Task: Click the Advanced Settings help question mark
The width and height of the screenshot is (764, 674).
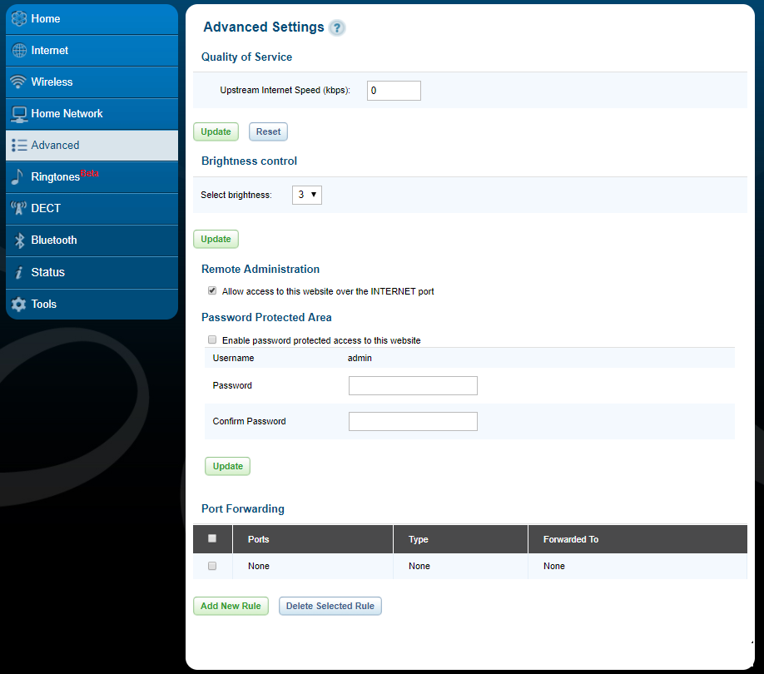Action: tap(336, 27)
